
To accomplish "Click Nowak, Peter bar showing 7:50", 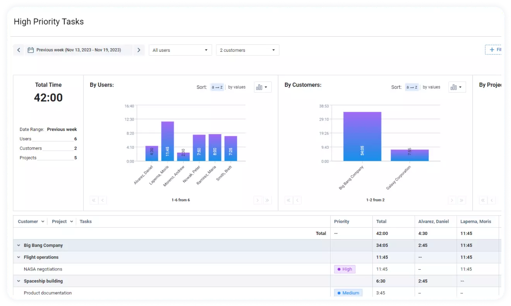I will click(x=199, y=148).
